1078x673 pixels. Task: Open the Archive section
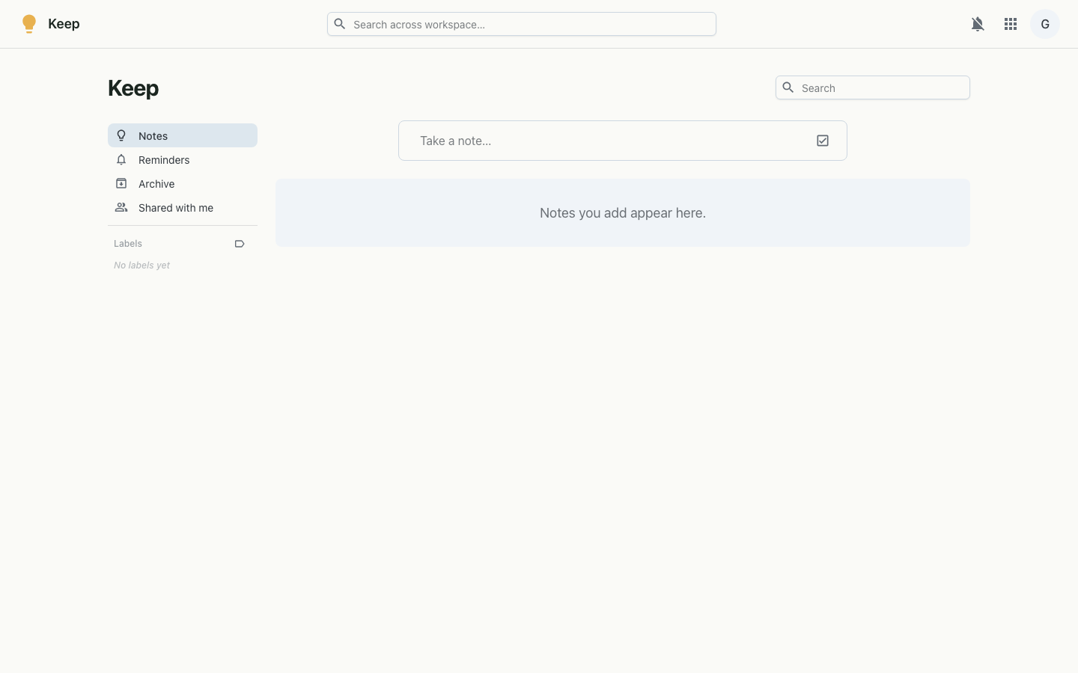[x=183, y=183]
